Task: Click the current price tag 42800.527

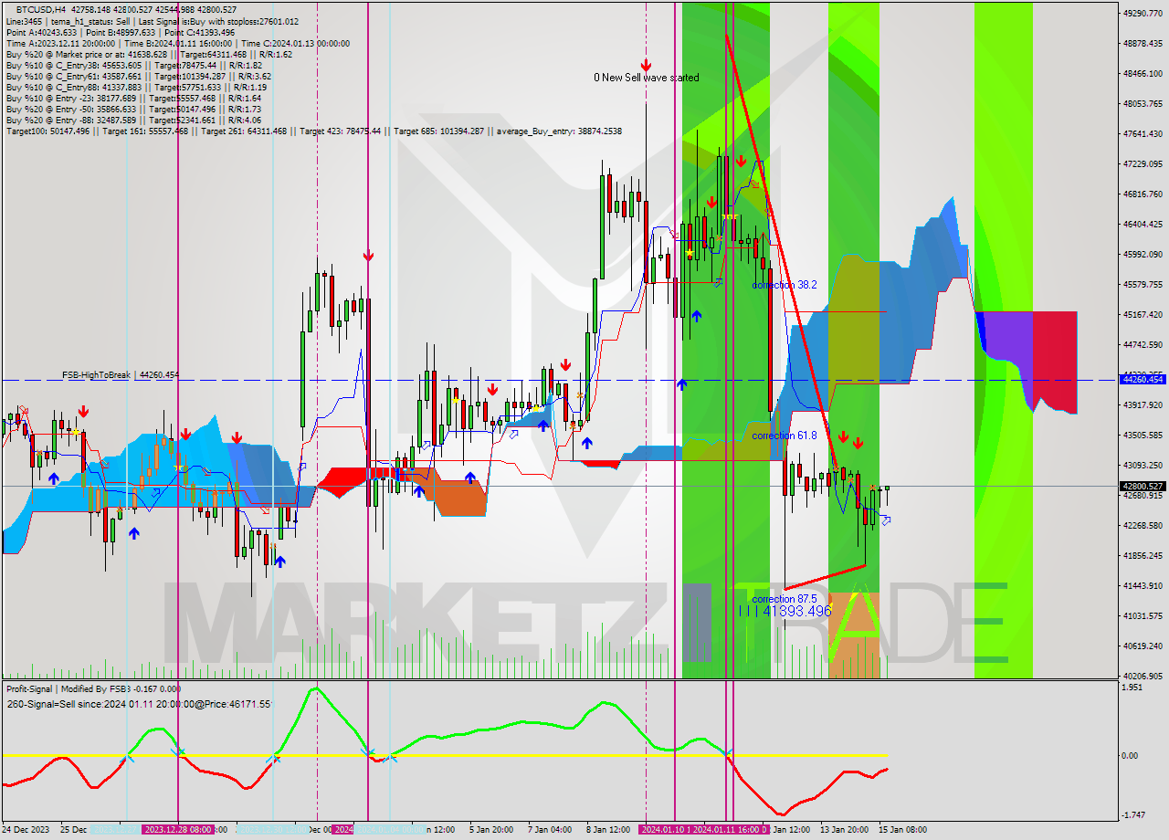Action: (x=1143, y=487)
